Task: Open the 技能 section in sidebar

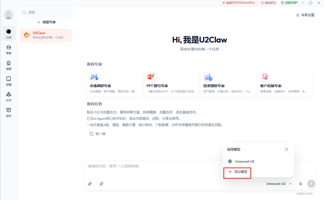Action: [x=9, y=65]
